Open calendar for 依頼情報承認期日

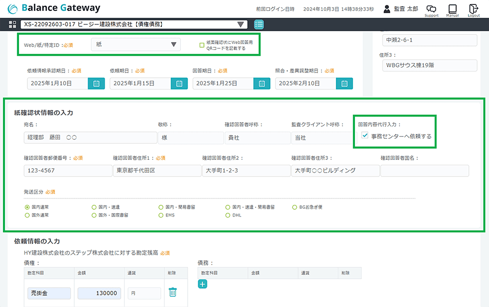tap(96, 84)
